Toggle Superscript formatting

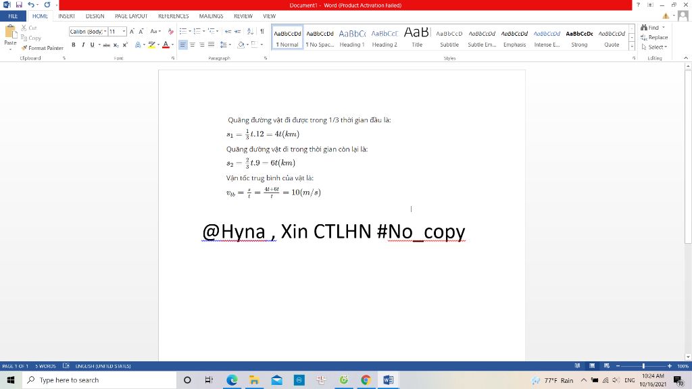125,45
